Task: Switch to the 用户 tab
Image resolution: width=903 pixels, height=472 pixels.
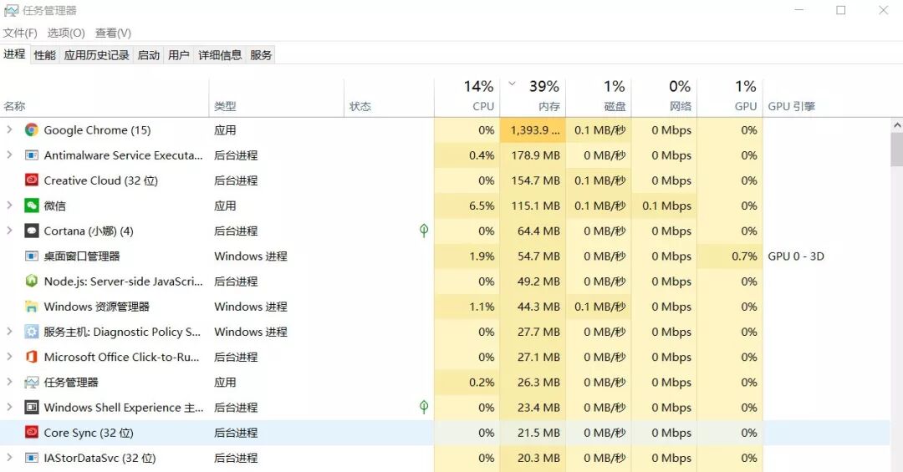Action: point(179,55)
